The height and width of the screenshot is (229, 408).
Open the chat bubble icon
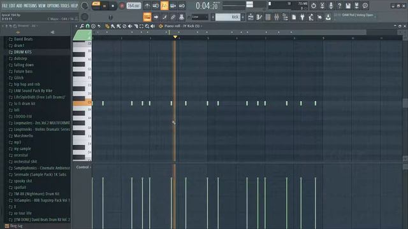pyautogui.click(x=365, y=6)
